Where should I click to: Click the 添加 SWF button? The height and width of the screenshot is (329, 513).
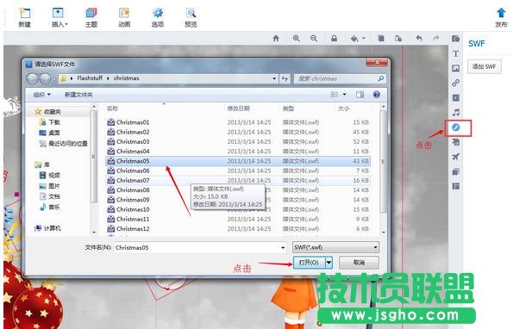coord(485,66)
